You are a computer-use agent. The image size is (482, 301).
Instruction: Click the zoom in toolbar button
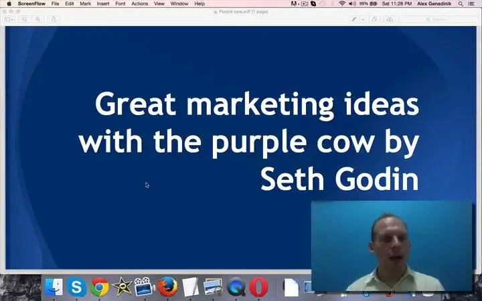(x=37, y=19)
